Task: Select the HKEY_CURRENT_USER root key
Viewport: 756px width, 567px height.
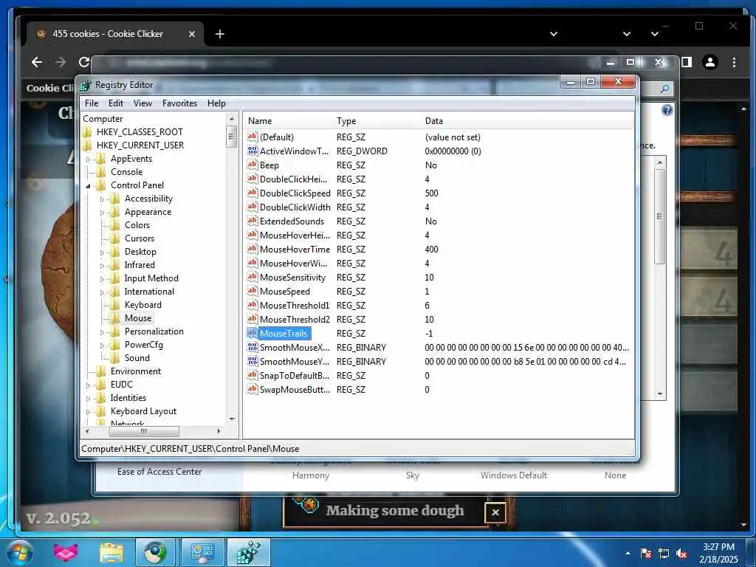Action: coord(140,145)
